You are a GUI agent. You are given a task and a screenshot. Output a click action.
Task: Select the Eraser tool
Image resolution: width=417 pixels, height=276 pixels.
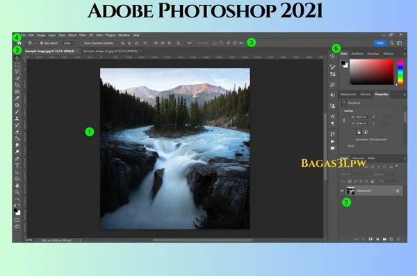[x=17, y=132]
